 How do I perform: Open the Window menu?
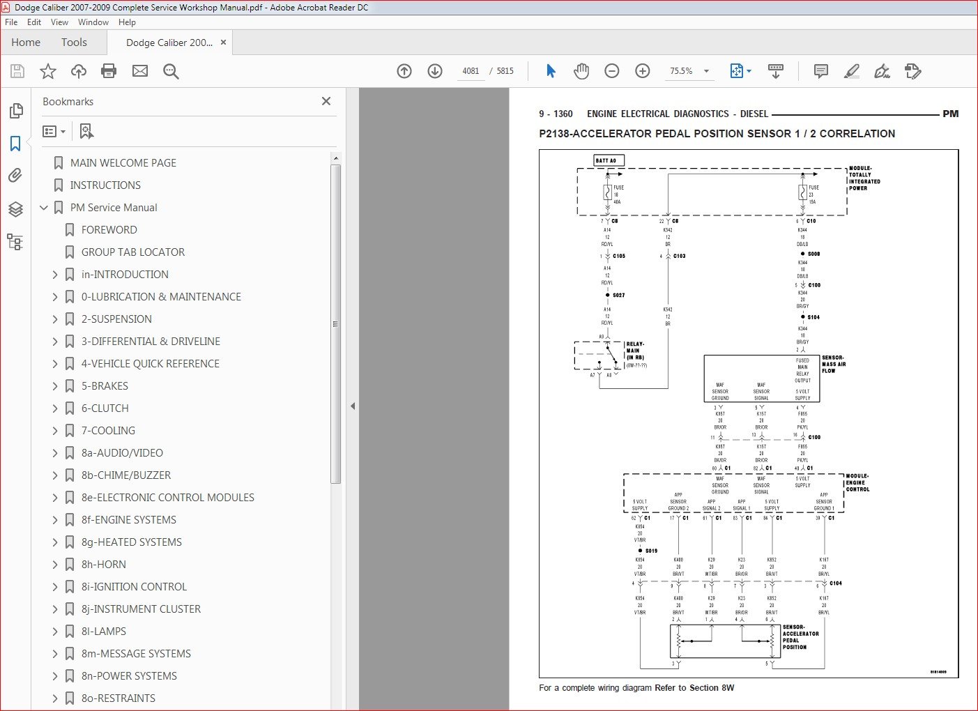(93, 22)
